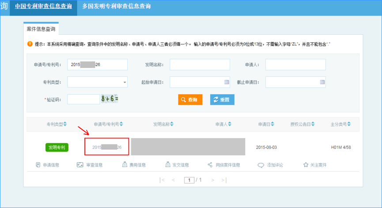Select the 案件信息查询 tab
This screenshot has height=208, width=382.
(x=41, y=29)
